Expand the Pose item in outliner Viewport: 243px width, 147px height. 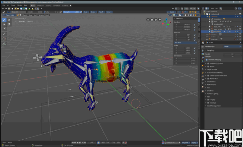tap(210, 22)
